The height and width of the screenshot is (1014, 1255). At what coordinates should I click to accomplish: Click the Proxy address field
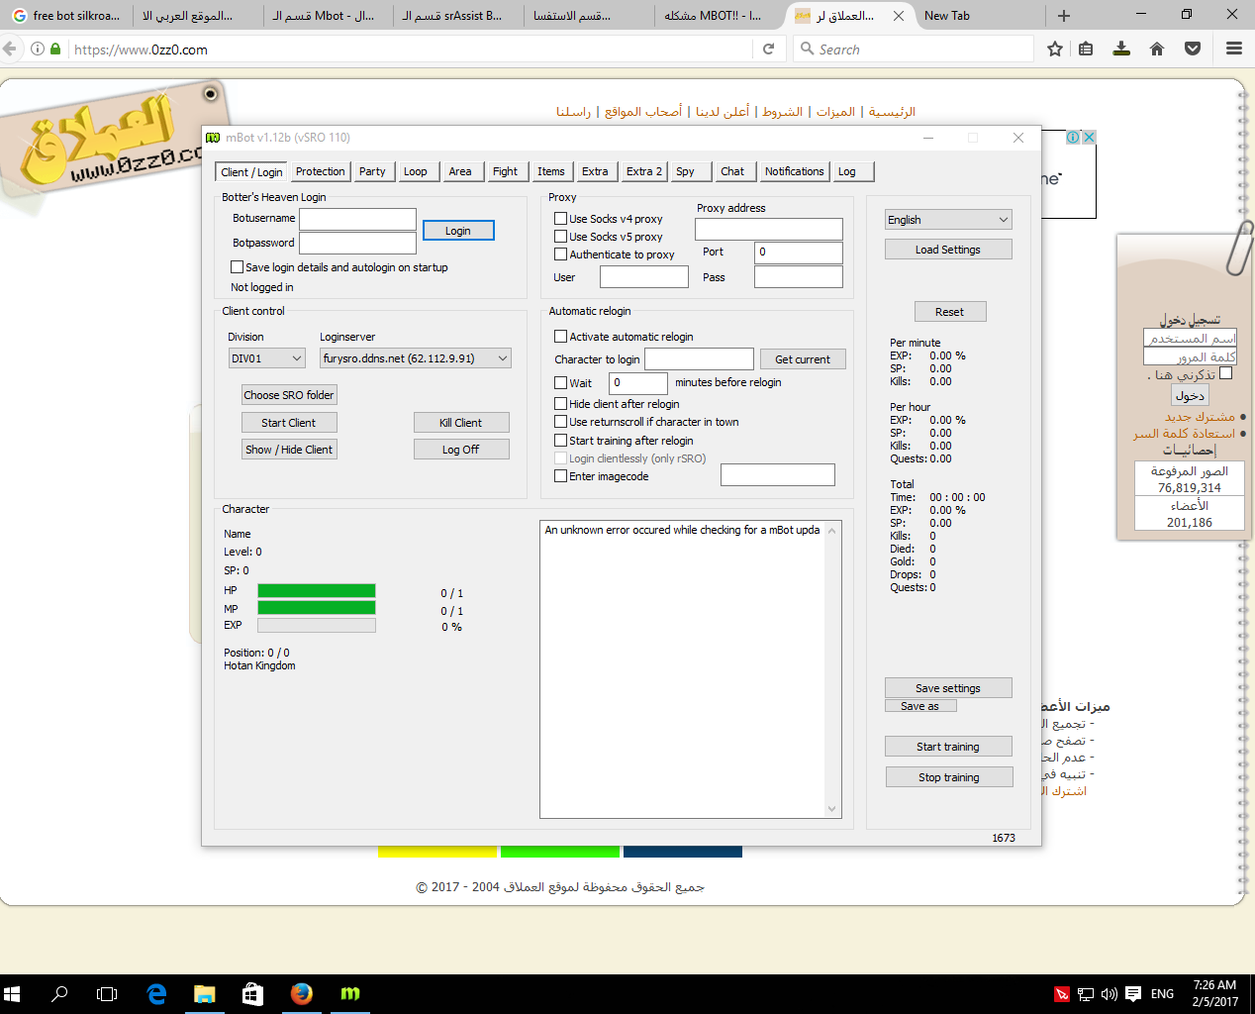click(x=769, y=229)
